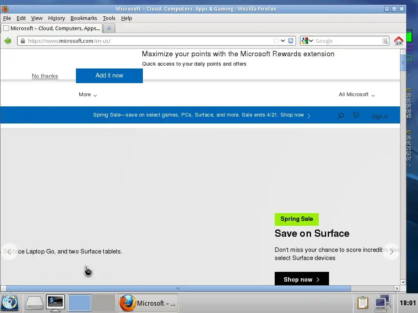Viewport: 418px width, 313px height.
Task: Open the View menu
Action: click(37, 18)
